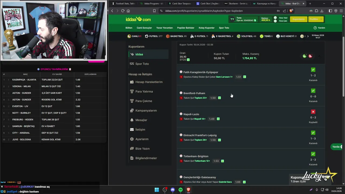Open the Canlı Sonuçlar menu

coord(144,28)
